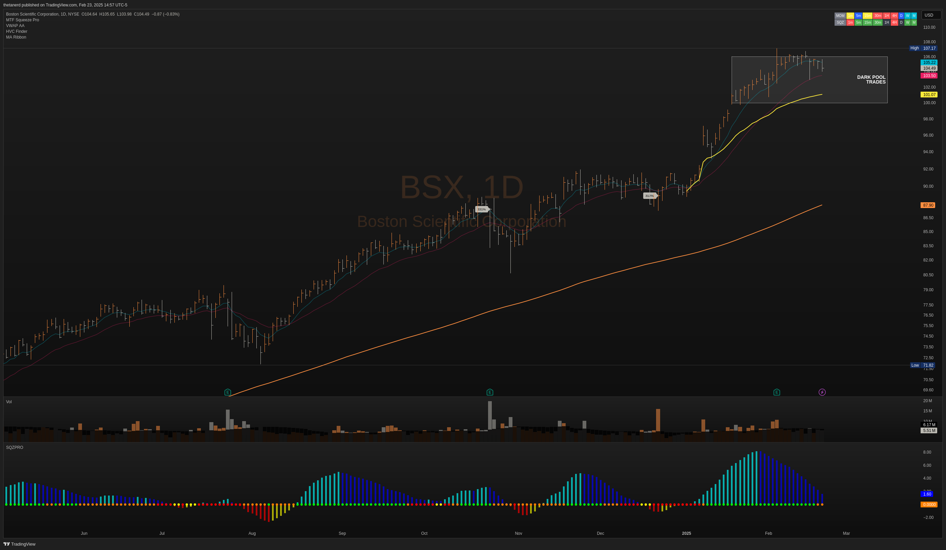Image resolution: width=946 pixels, height=550 pixels.
Task: Click the blue 1.60 SQZPRO value tag
Action: pos(927,494)
